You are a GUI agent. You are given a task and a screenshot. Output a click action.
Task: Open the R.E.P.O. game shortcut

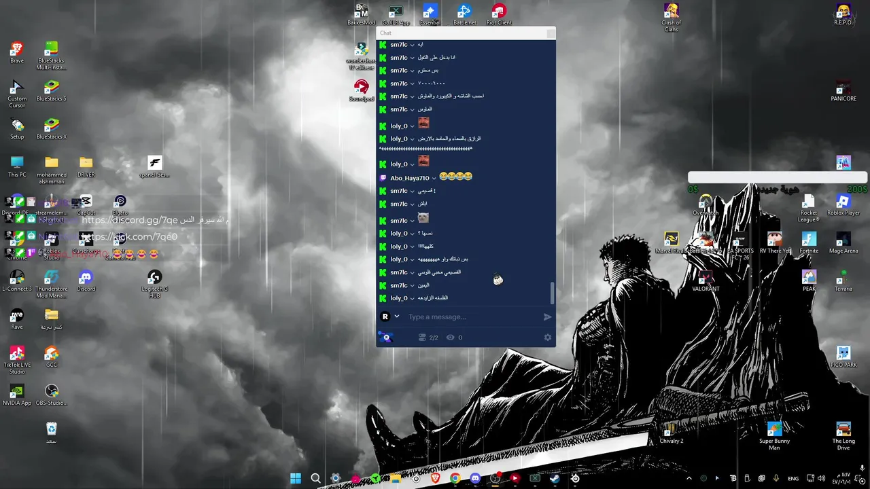pyautogui.click(x=843, y=14)
